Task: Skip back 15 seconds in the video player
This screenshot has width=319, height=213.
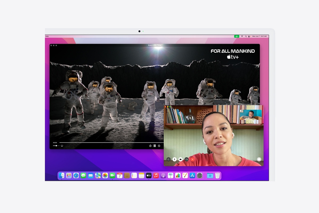Action: coord(150,145)
